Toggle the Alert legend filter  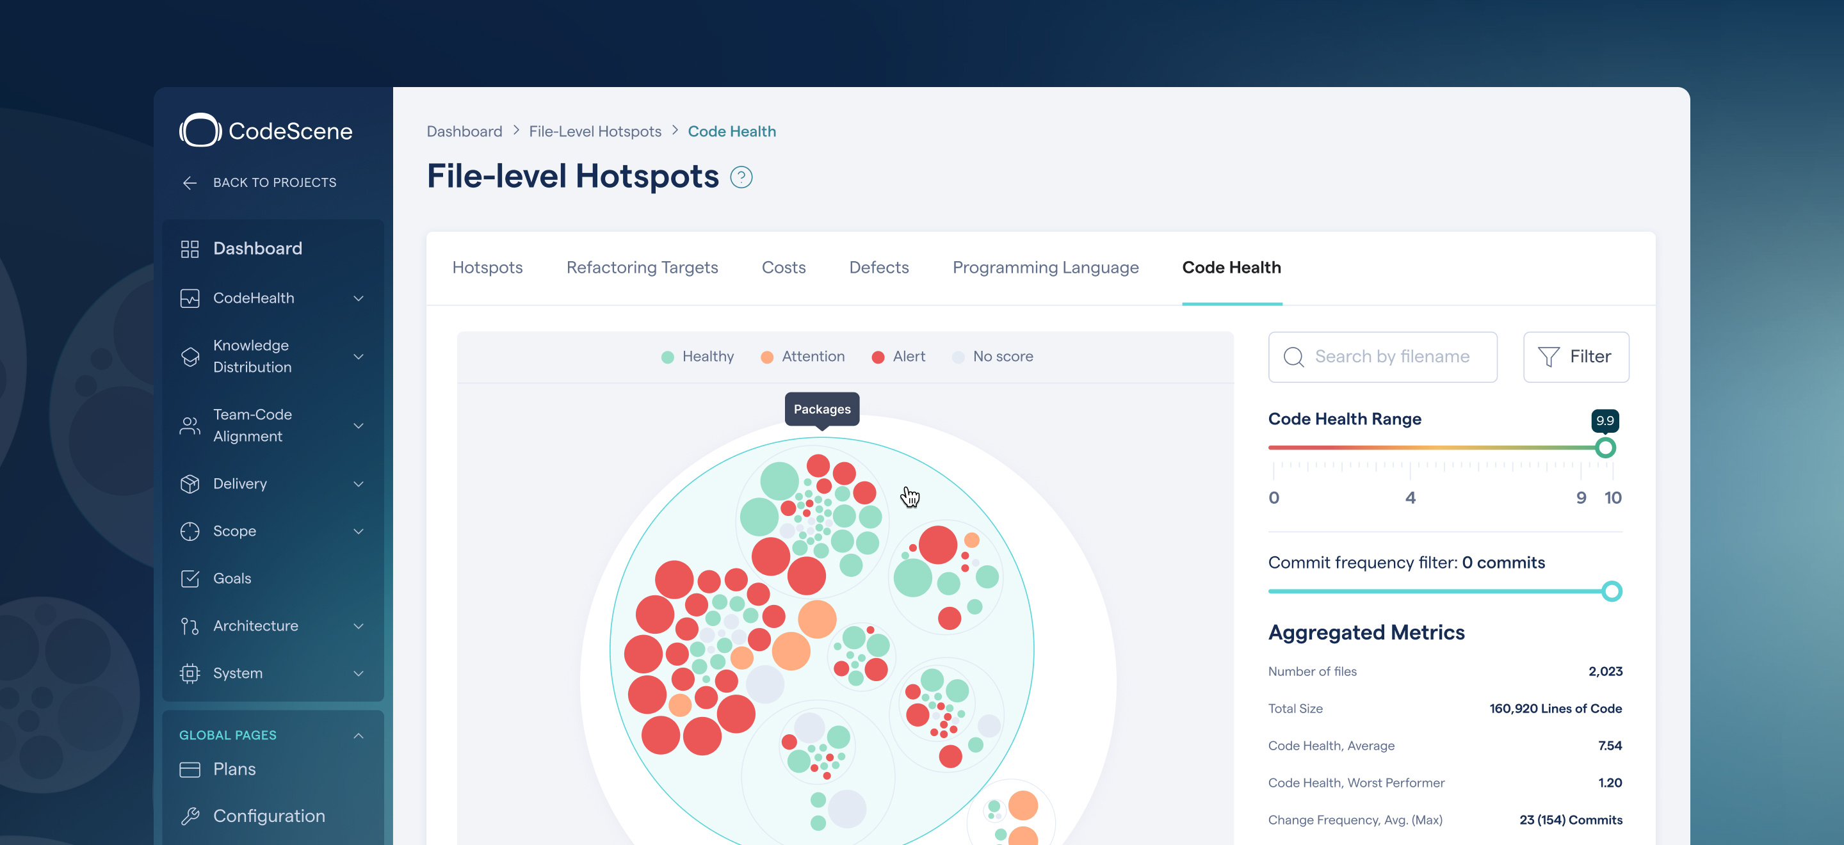(897, 357)
